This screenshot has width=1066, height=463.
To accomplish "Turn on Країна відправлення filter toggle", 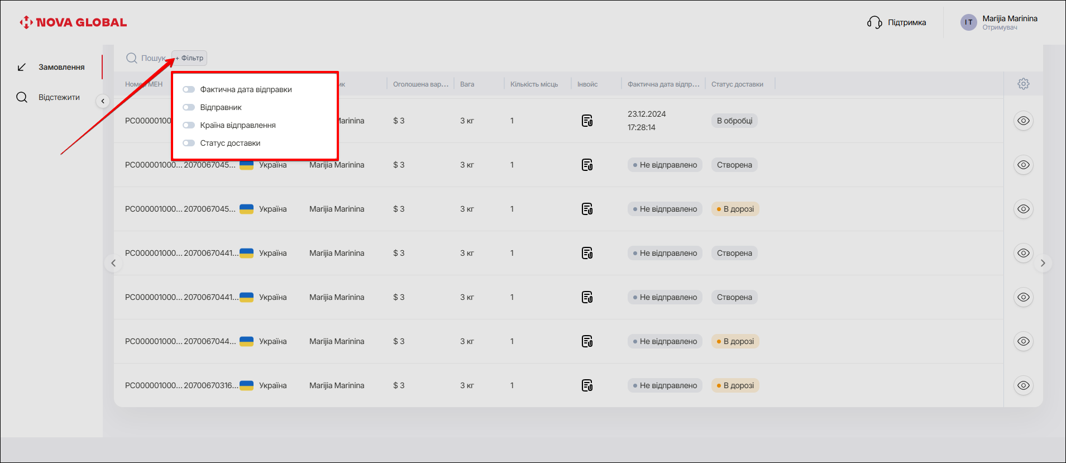I will coord(189,125).
